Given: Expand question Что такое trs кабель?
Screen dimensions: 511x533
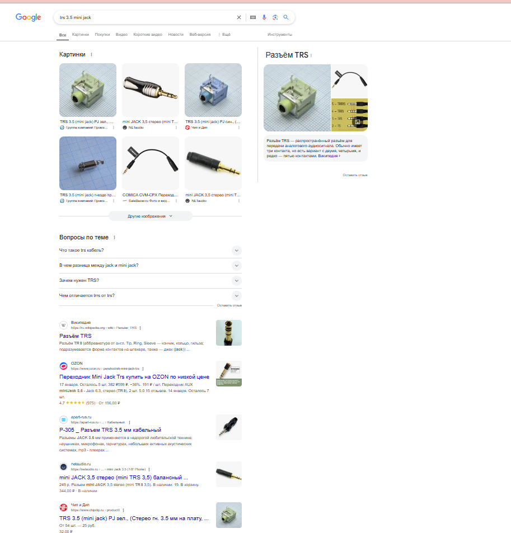Looking at the screenshot, I should (151, 251).
